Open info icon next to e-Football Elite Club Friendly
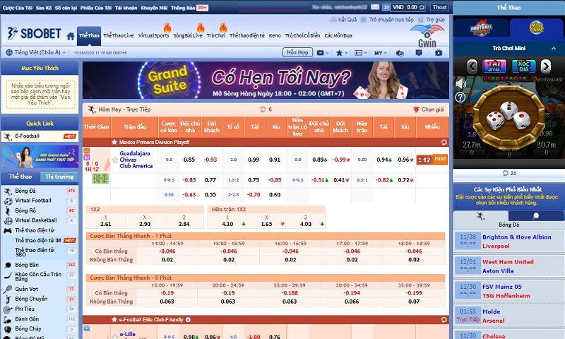This screenshot has width=565, height=339. [x=188, y=319]
